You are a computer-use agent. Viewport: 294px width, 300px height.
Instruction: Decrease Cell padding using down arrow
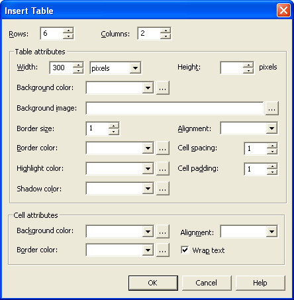click(272, 172)
